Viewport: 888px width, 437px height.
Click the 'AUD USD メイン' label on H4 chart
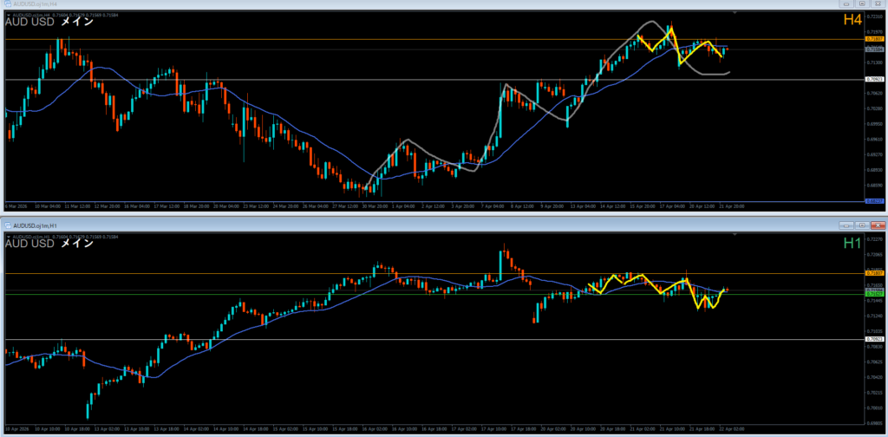pos(49,23)
